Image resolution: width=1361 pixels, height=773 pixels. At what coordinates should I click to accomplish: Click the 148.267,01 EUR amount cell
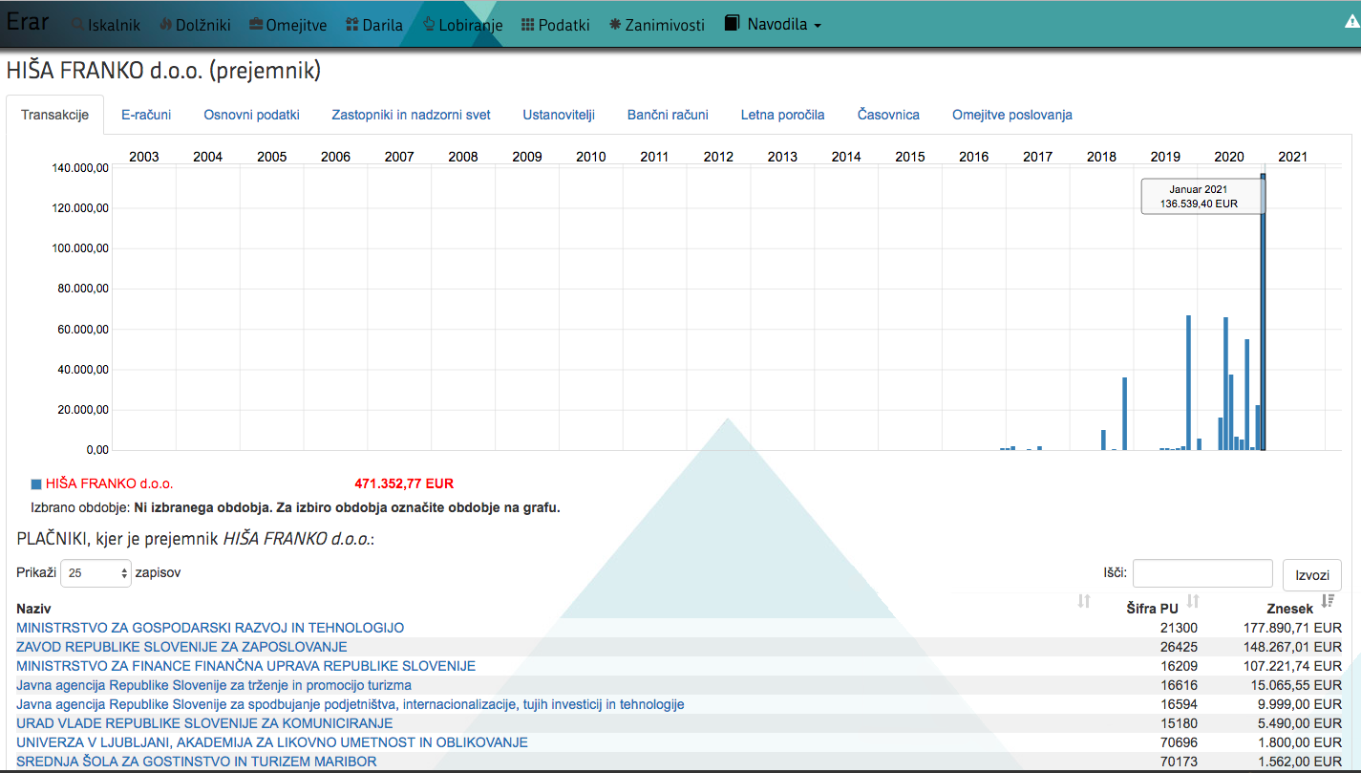tap(1291, 647)
